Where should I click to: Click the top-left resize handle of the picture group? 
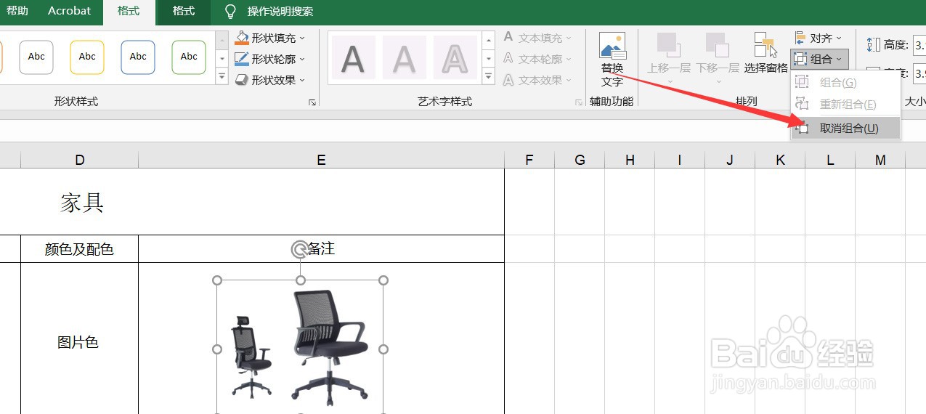click(x=216, y=280)
